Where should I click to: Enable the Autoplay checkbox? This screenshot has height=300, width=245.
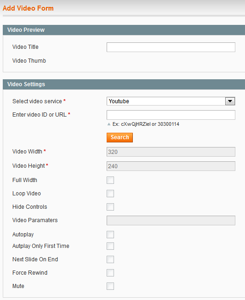110,235
